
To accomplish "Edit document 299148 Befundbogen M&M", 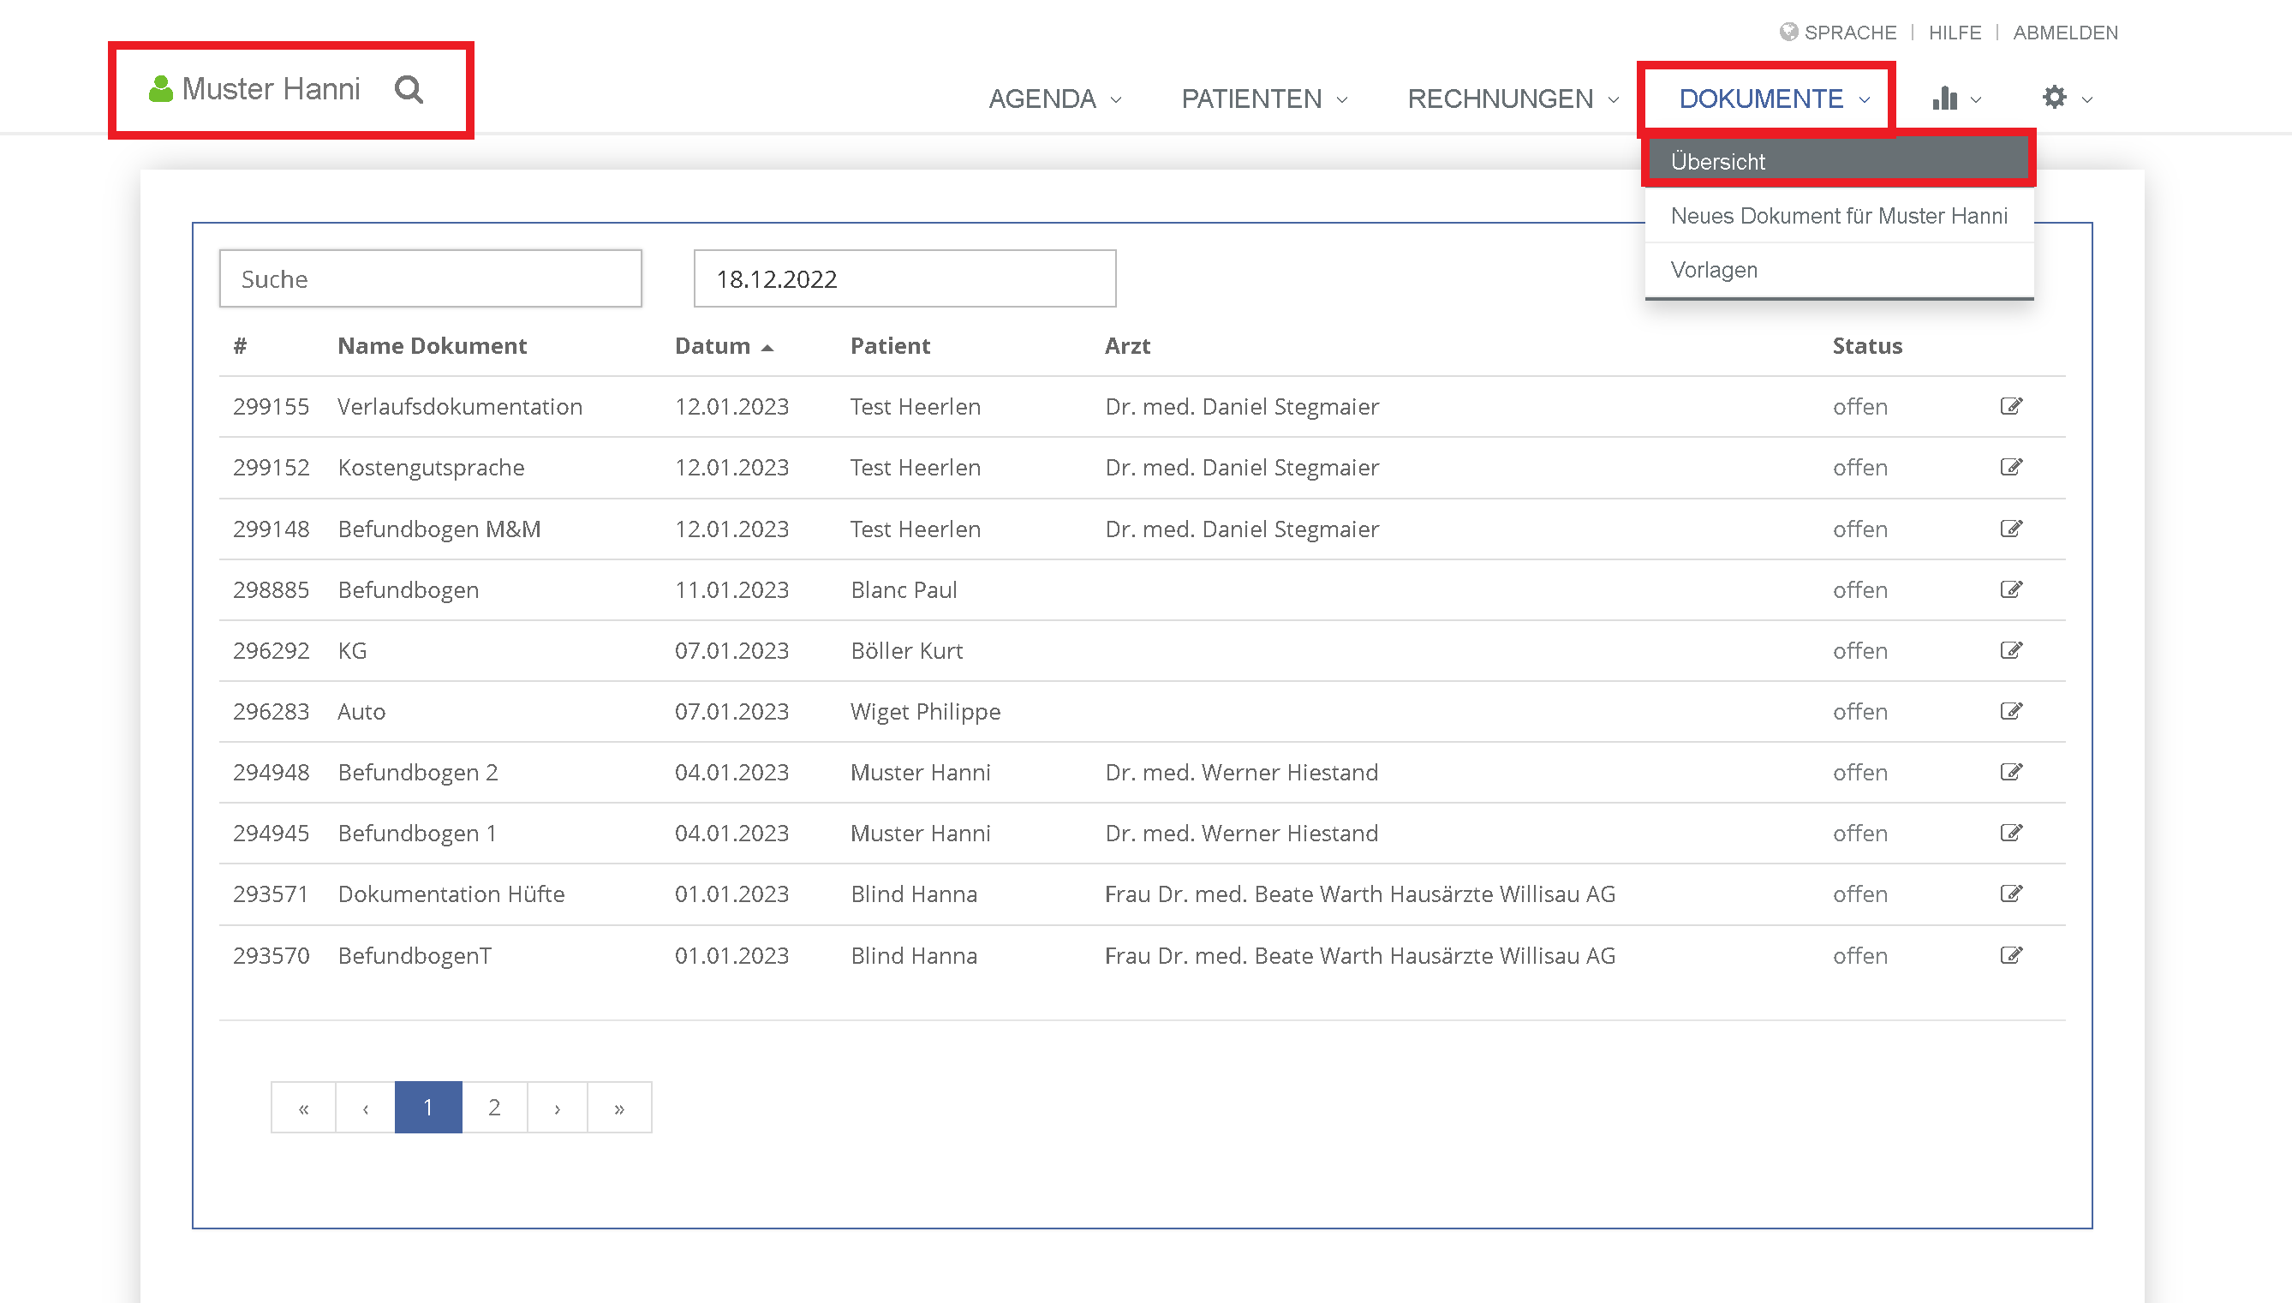I will pyautogui.click(x=2011, y=529).
